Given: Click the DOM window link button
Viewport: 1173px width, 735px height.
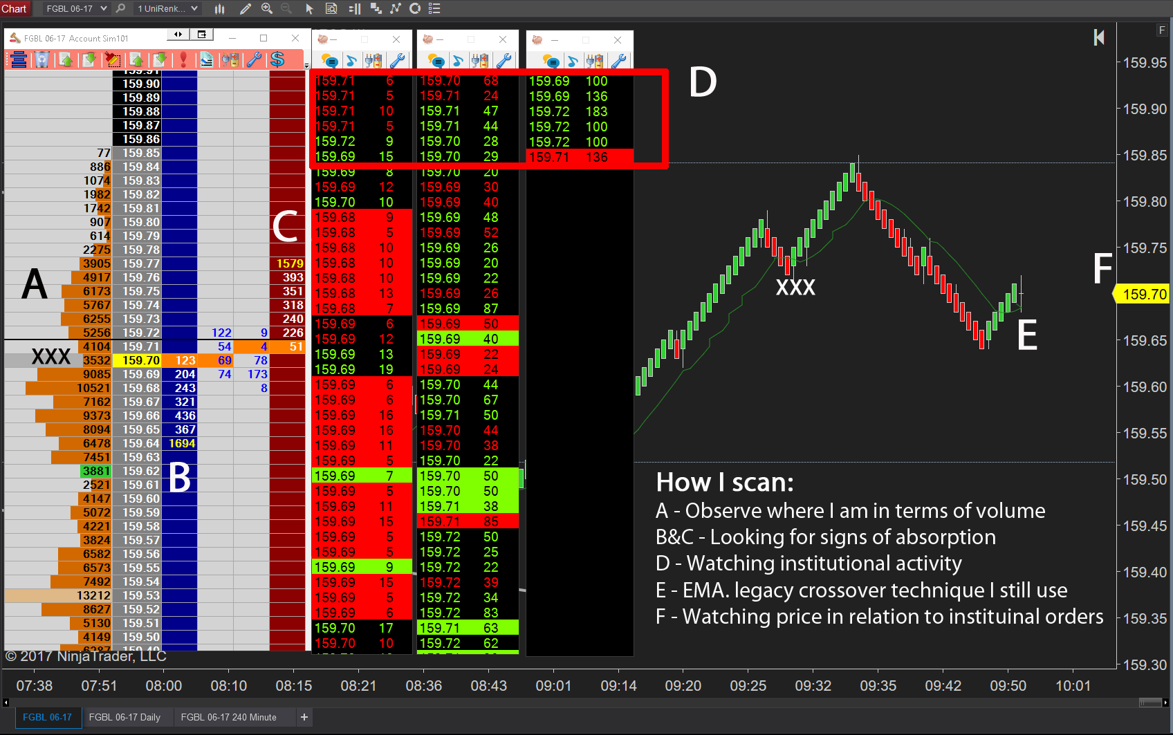Looking at the screenshot, I should click(x=202, y=35).
